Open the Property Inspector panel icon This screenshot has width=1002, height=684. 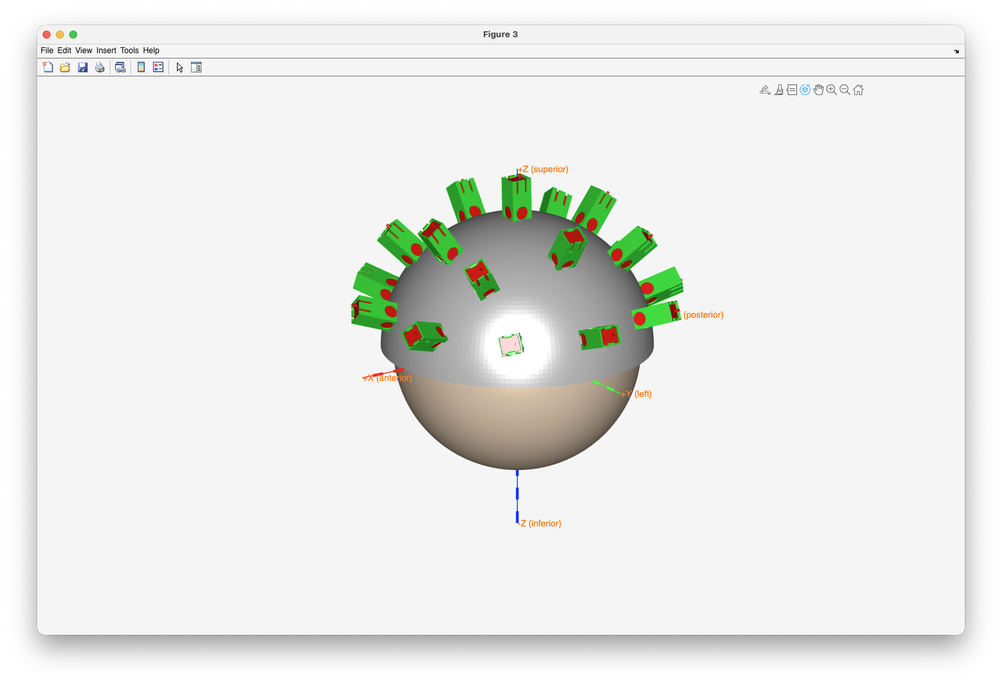(x=196, y=67)
